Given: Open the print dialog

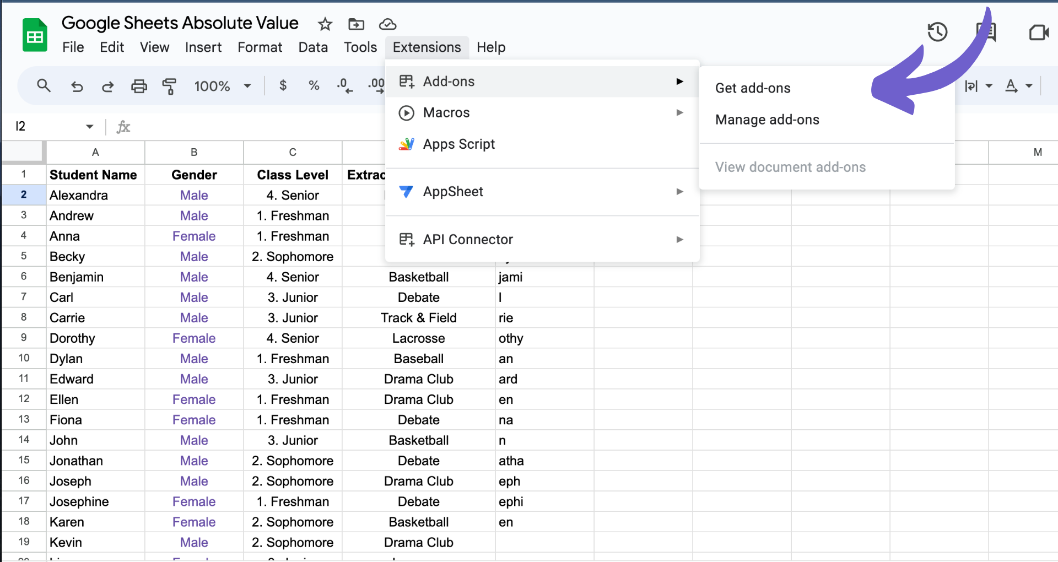Looking at the screenshot, I should point(139,86).
